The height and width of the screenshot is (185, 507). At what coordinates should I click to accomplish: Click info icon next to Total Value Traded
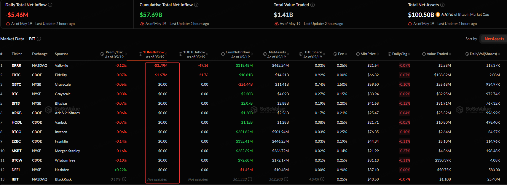[313, 5]
